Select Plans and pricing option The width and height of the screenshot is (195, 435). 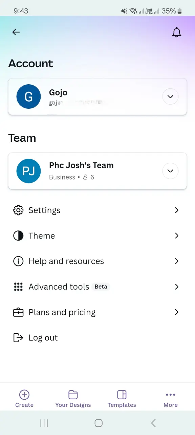(97, 312)
